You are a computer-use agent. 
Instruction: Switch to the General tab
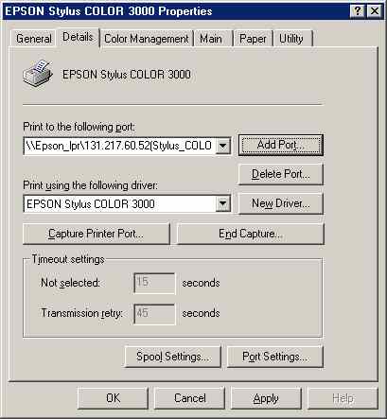[34, 39]
